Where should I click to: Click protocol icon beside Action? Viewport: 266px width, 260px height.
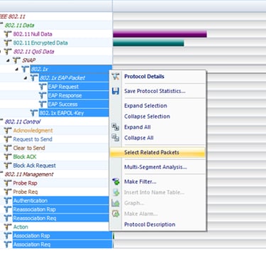[x=8, y=227]
